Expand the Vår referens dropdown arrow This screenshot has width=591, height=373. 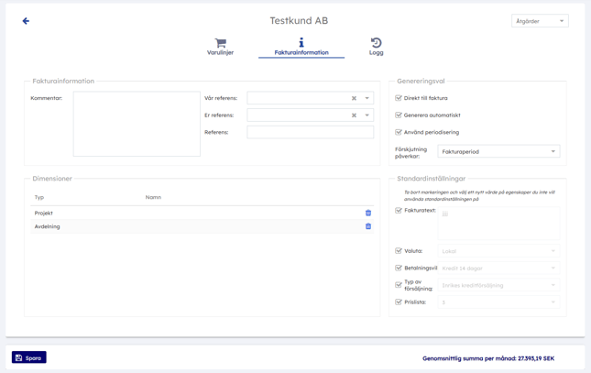click(x=367, y=98)
